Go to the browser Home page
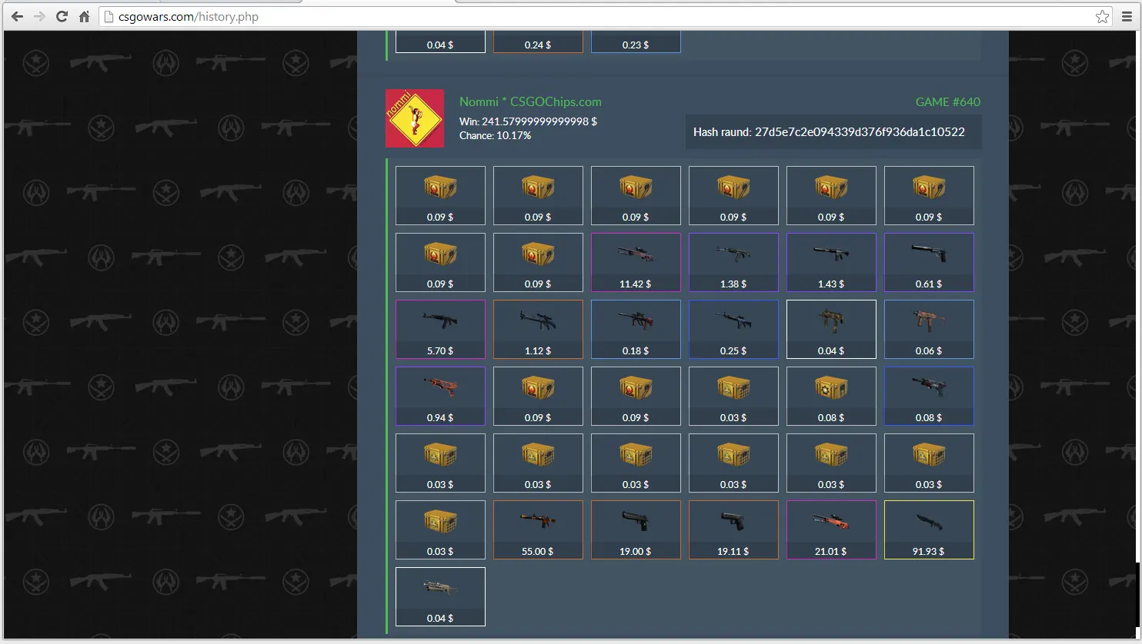Image resolution: width=1142 pixels, height=644 pixels. (84, 16)
